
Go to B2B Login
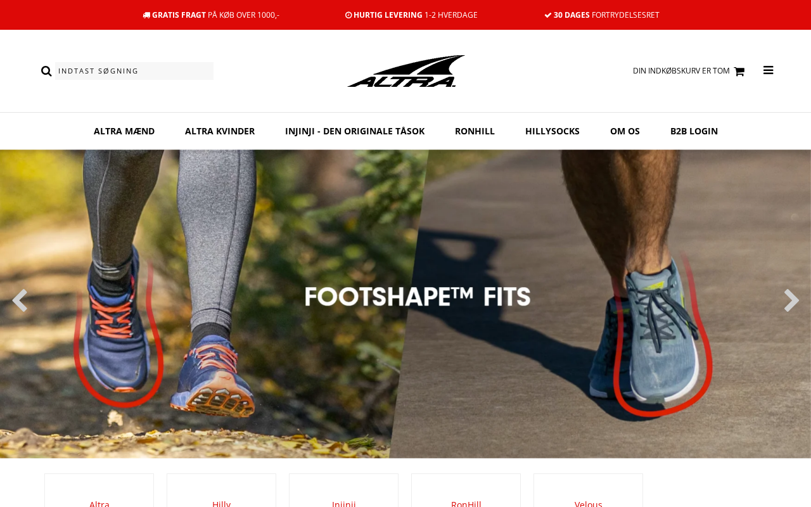694,131
